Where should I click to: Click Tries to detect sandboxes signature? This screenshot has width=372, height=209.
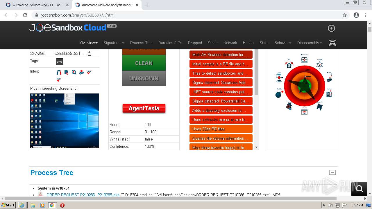[x=221, y=73]
